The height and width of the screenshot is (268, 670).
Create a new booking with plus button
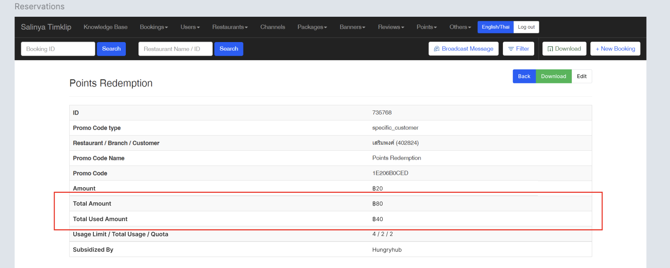point(615,49)
